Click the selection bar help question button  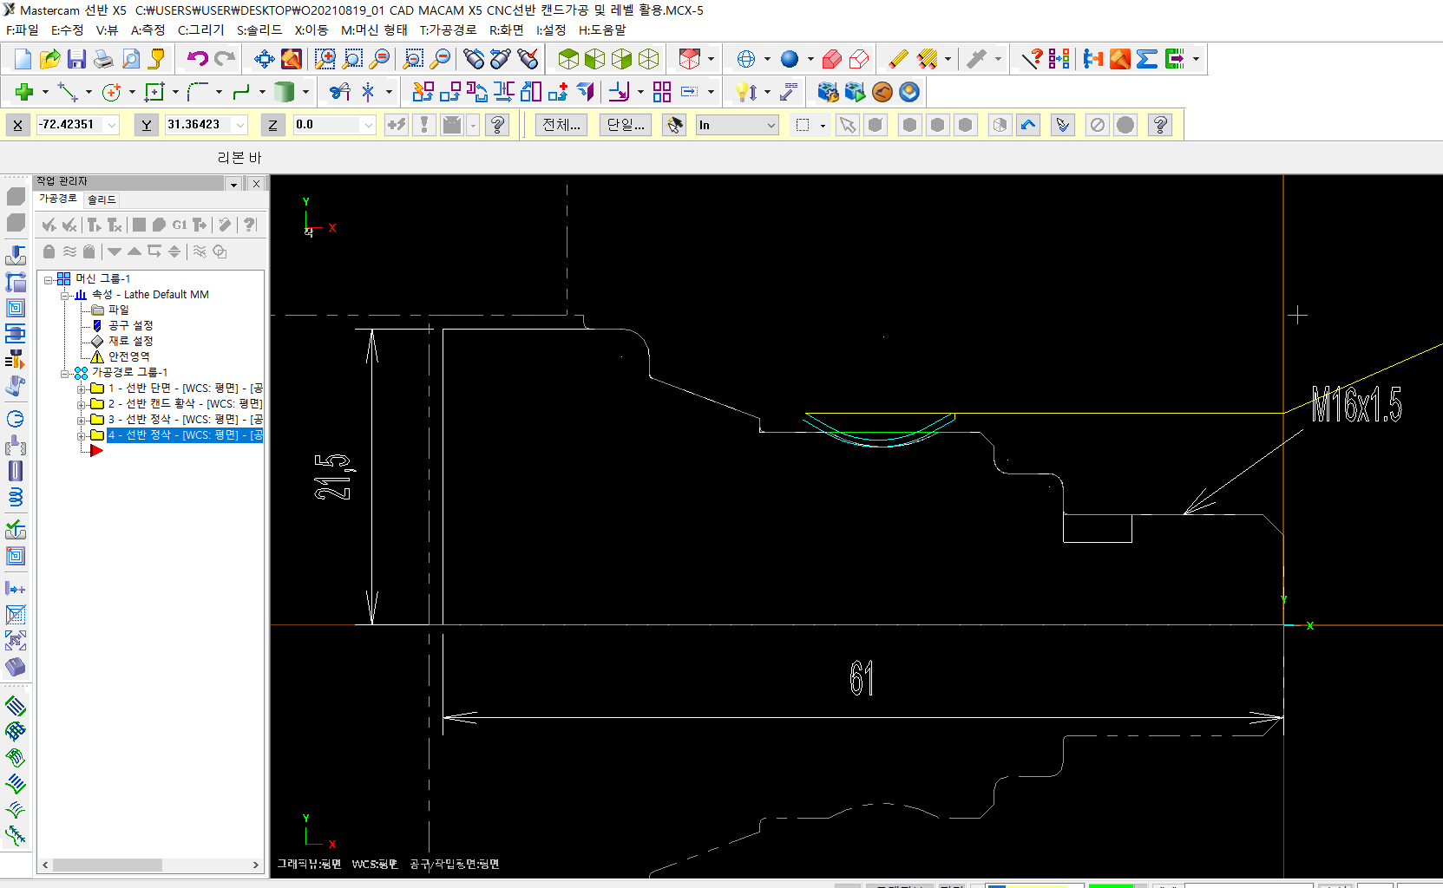1160,125
